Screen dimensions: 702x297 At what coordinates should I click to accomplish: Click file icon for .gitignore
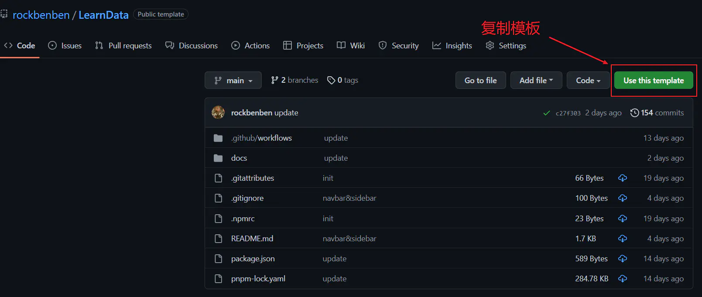[218, 198]
